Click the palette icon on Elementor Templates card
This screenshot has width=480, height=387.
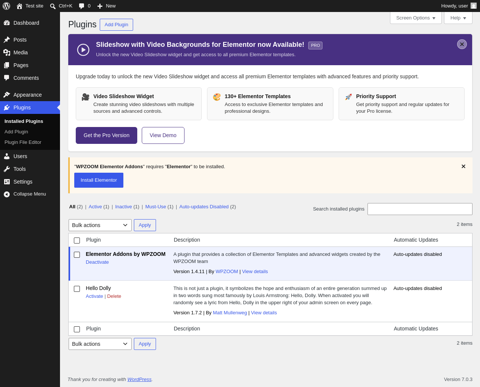217,97
